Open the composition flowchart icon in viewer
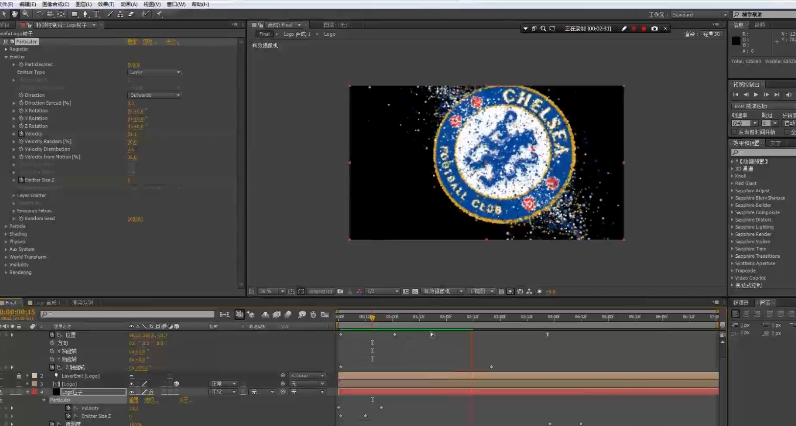The height and width of the screenshot is (426, 796). tap(530, 291)
